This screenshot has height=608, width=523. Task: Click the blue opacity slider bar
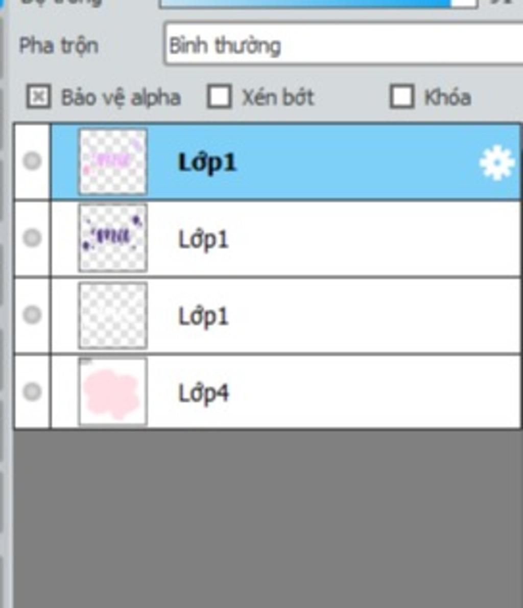pos(318,3)
